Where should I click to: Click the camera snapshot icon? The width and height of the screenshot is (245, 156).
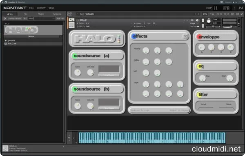(192, 20)
